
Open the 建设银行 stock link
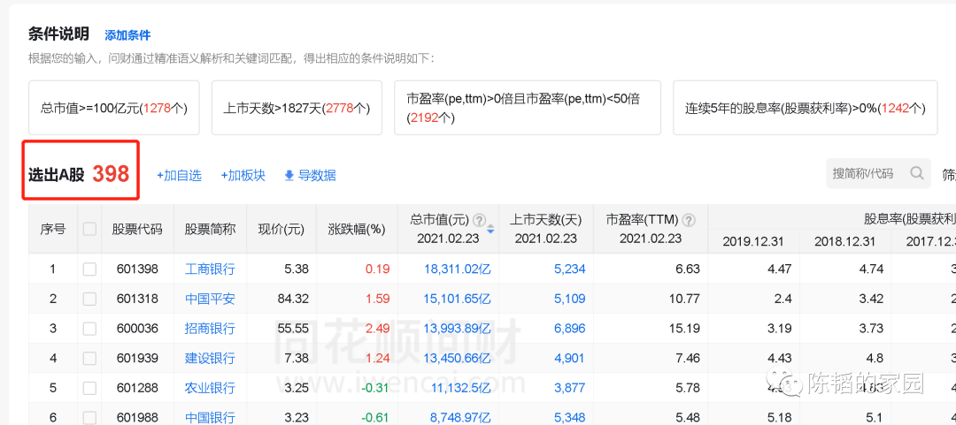pyautogui.click(x=210, y=358)
